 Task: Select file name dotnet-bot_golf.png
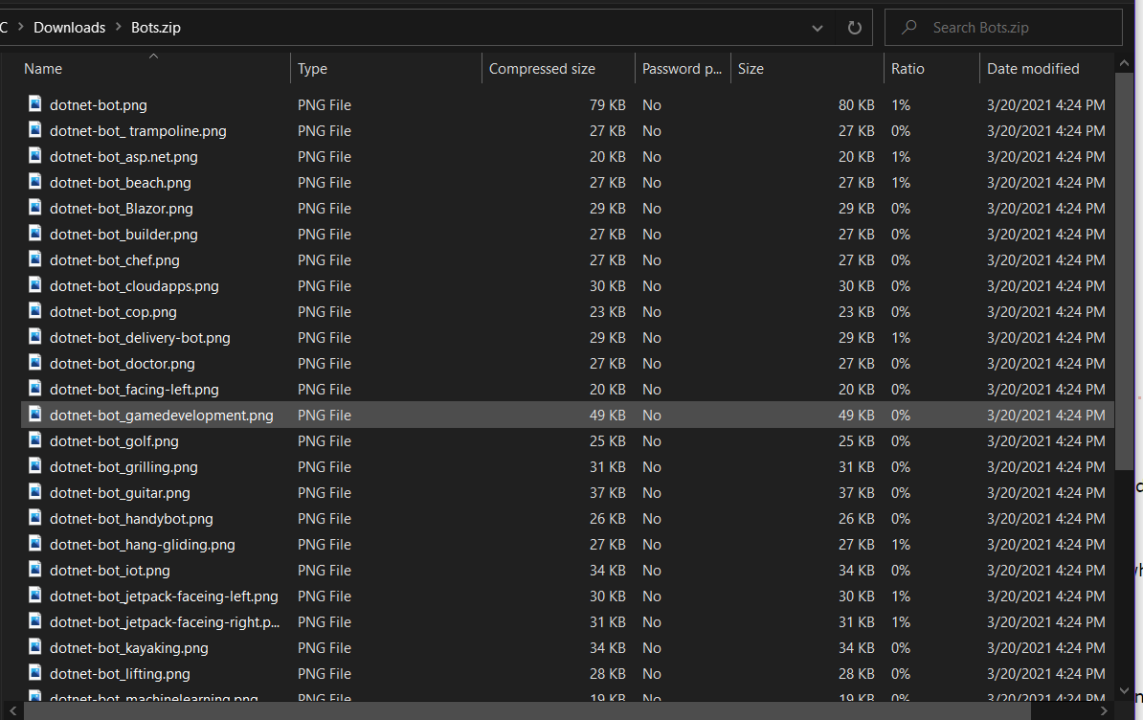point(114,441)
